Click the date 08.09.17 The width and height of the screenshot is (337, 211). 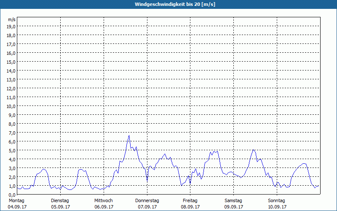click(x=190, y=207)
